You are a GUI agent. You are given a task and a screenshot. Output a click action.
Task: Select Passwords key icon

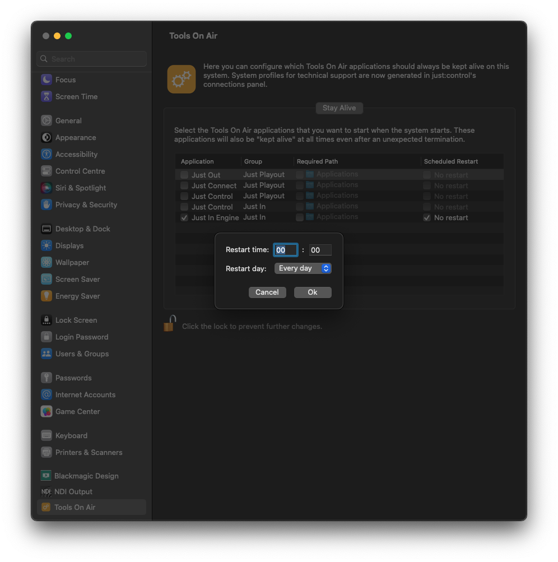46,378
